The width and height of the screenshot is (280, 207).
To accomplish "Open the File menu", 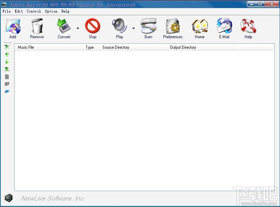I will click(x=7, y=11).
